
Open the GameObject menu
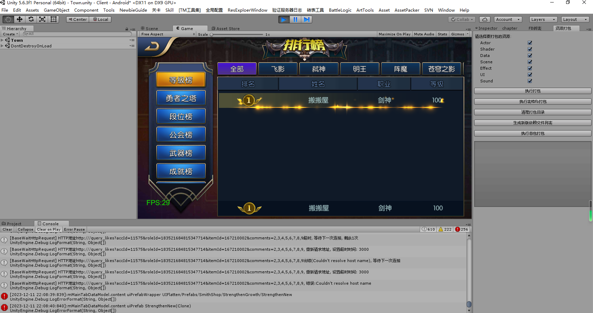click(x=56, y=10)
